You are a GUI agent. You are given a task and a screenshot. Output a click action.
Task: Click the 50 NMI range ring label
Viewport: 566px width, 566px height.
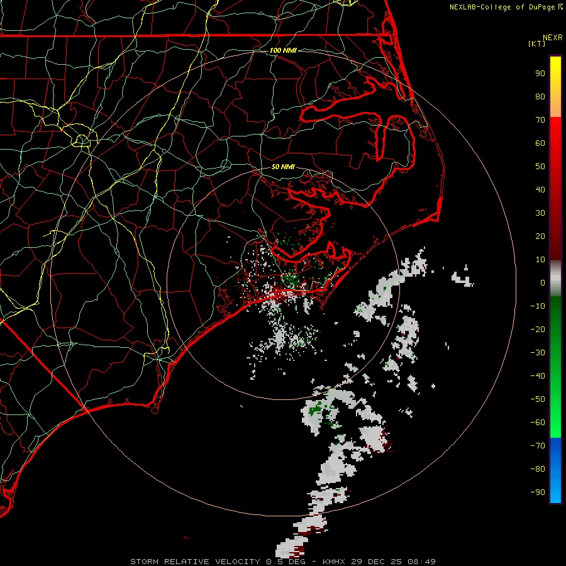pyautogui.click(x=283, y=167)
